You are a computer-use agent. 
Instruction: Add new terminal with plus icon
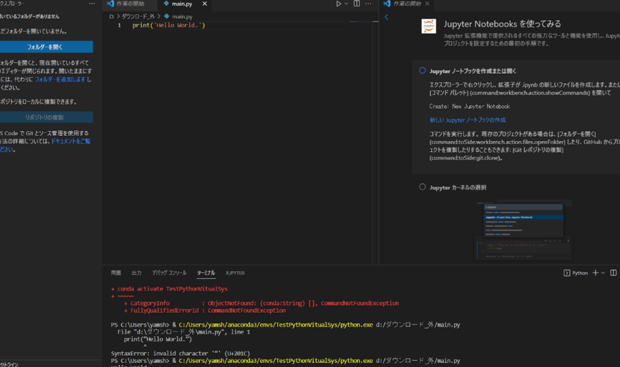point(594,273)
